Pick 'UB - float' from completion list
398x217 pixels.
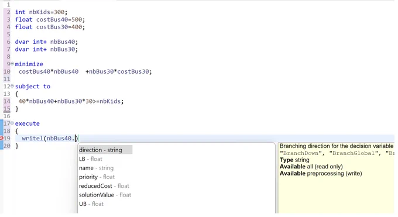(91, 204)
